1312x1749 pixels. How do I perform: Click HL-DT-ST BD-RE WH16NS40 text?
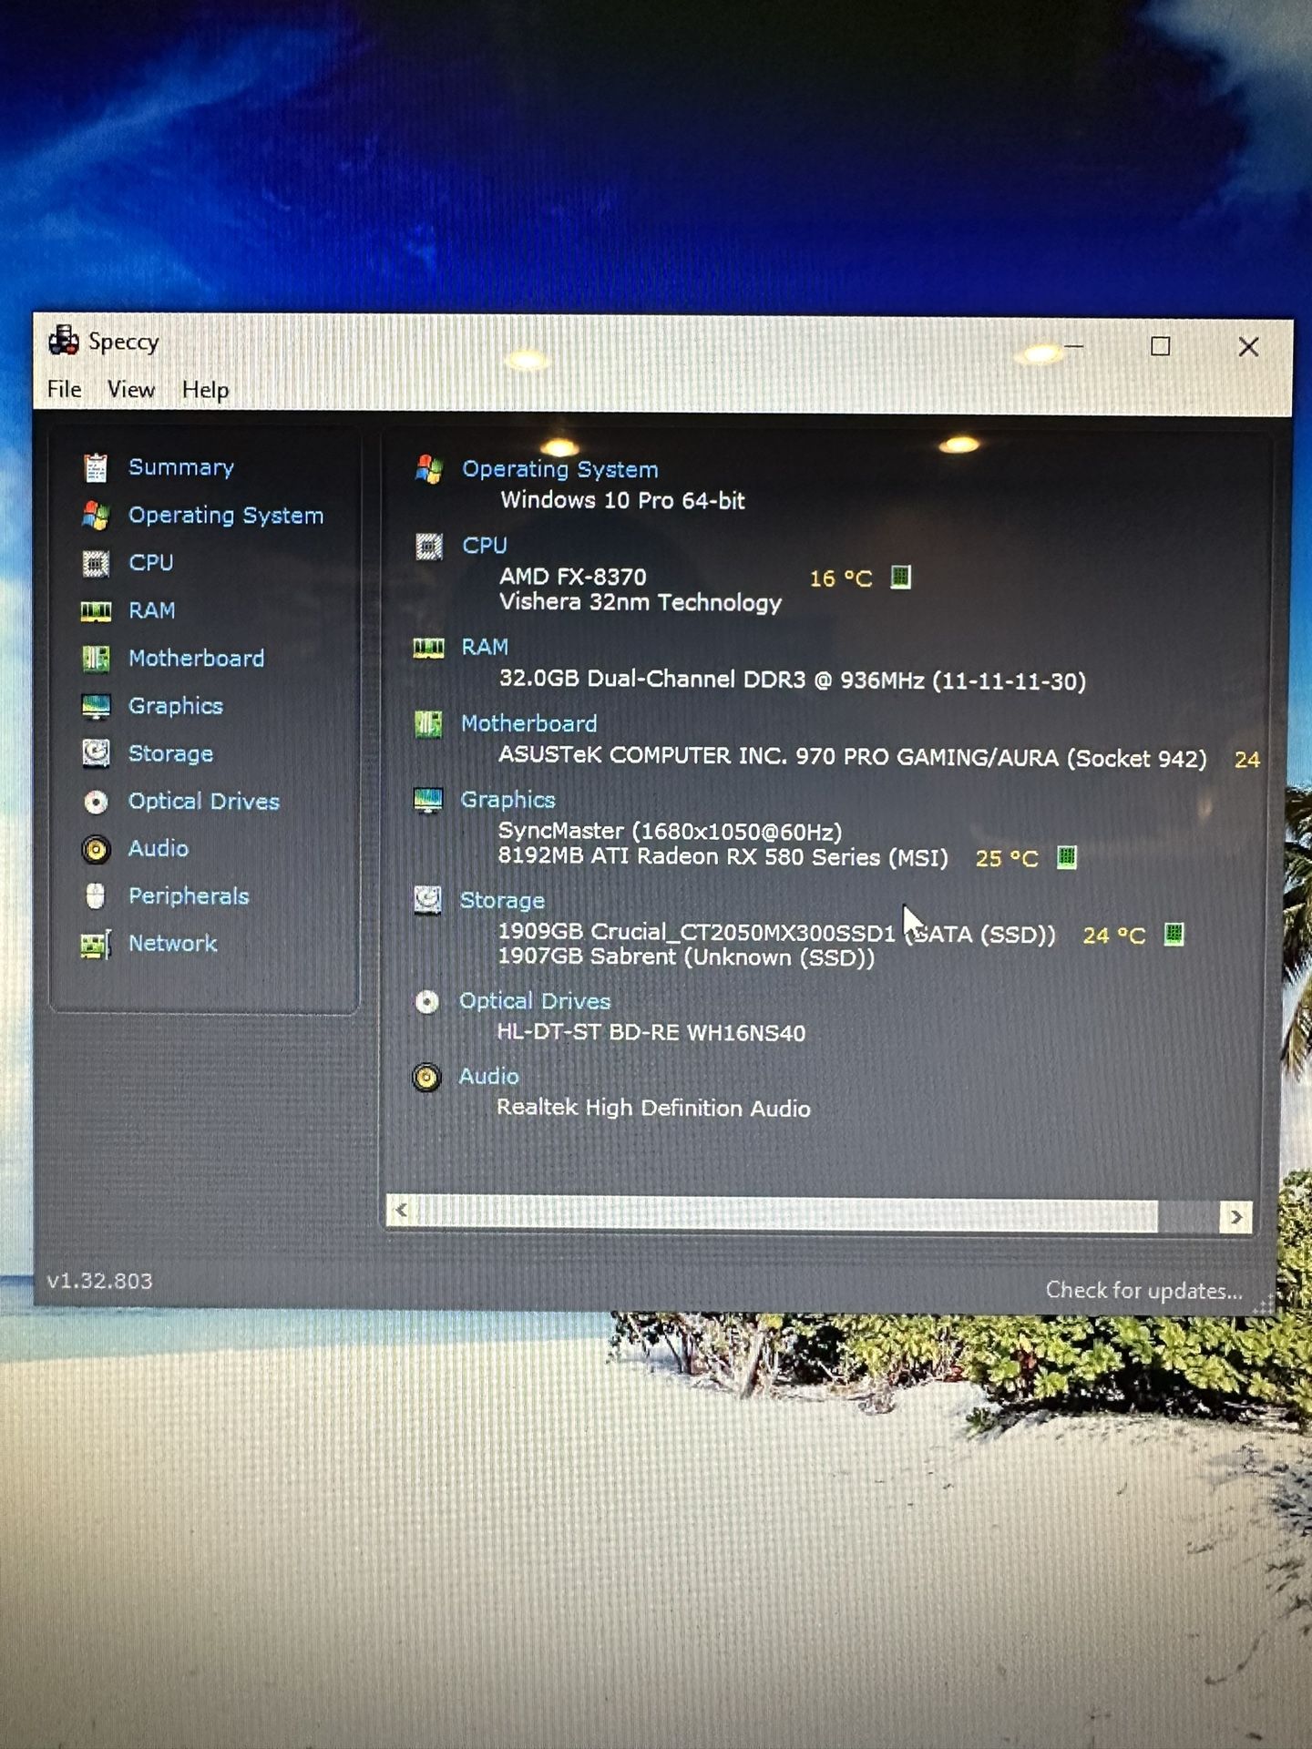[651, 1033]
